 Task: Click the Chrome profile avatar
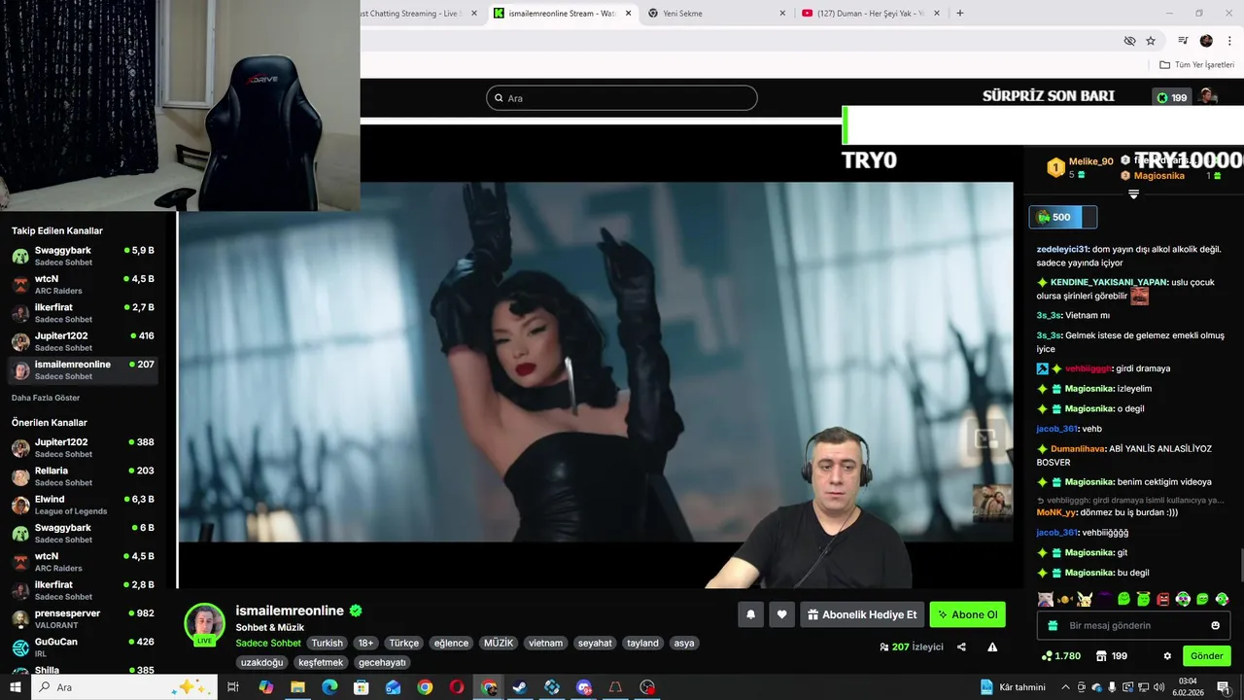(1206, 41)
